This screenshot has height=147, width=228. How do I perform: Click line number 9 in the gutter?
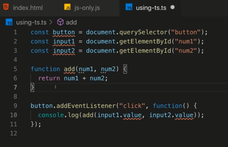pos(16,106)
